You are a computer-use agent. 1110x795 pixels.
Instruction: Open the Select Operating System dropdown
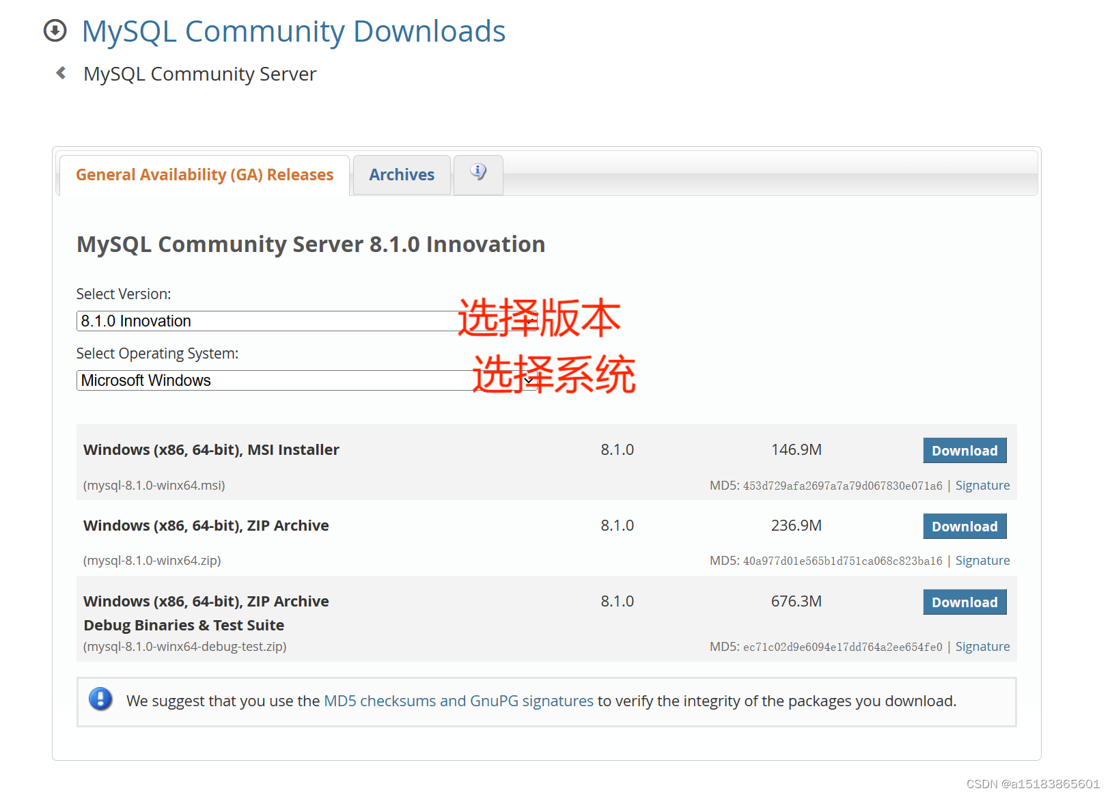point(307,380)
